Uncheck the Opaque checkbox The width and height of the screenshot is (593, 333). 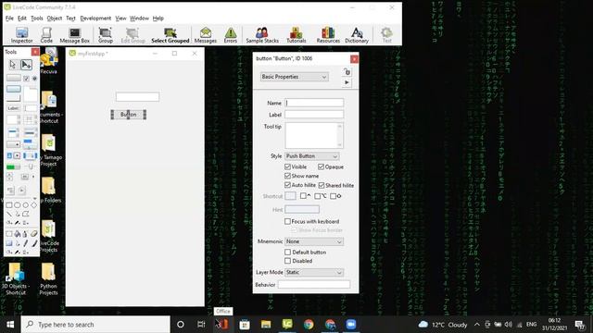point(322,166)
